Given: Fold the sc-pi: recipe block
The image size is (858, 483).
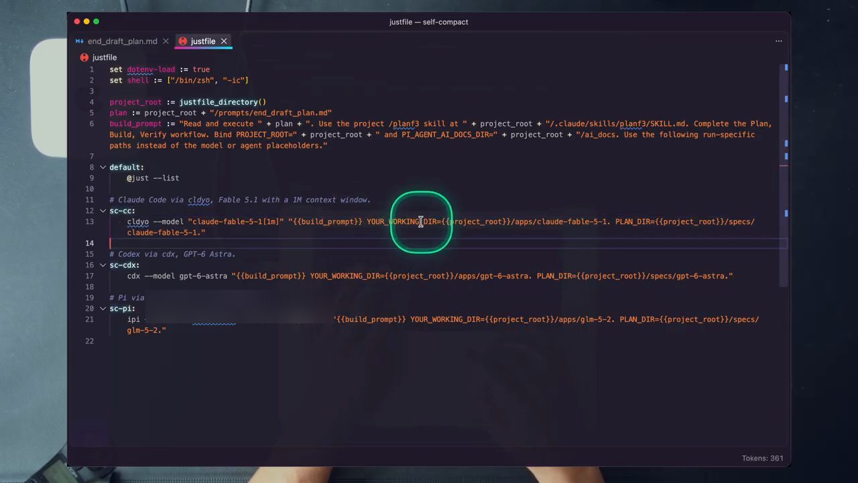Looking at the screenshot, I should 103,309.
